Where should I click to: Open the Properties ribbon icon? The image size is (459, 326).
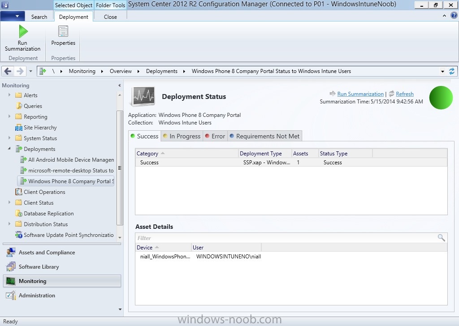tap(63, 31)
